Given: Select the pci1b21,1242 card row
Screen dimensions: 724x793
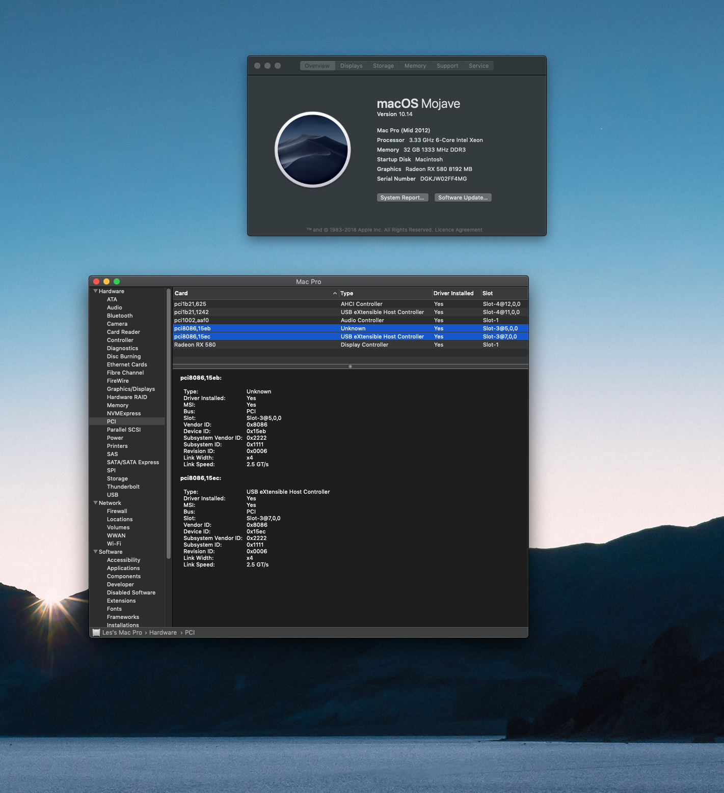Looking at the screenshot, I should point(351,312).
